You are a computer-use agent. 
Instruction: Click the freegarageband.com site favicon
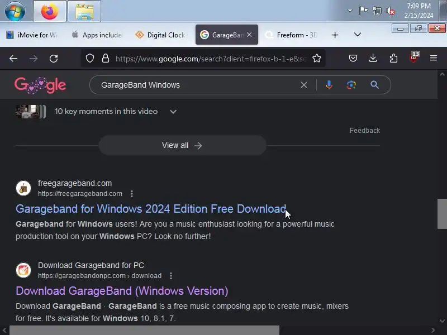coord(23,188)
